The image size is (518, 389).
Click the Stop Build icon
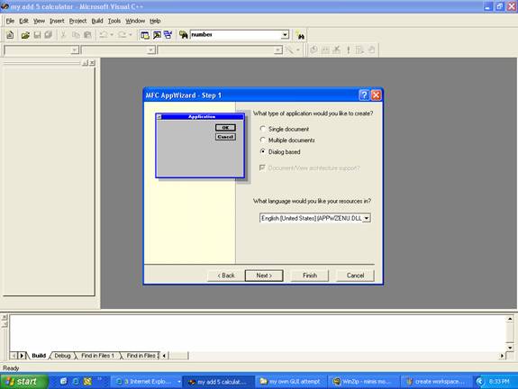point(337,50)
